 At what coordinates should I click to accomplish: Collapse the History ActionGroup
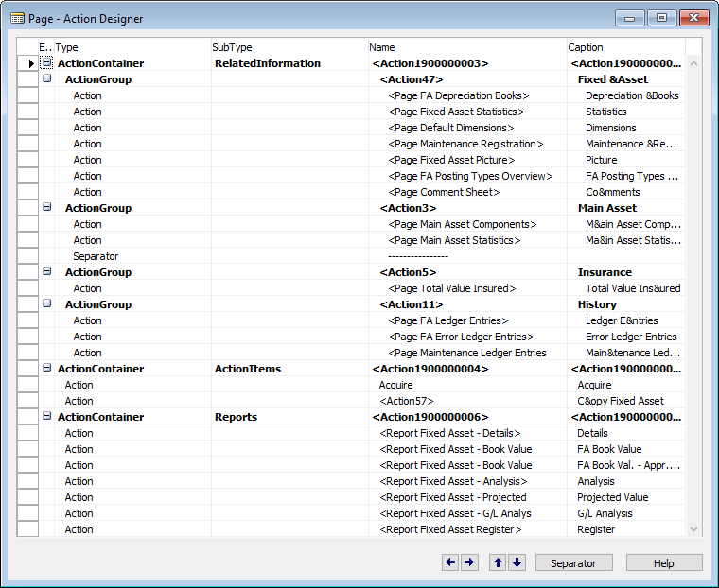(46, 303)
